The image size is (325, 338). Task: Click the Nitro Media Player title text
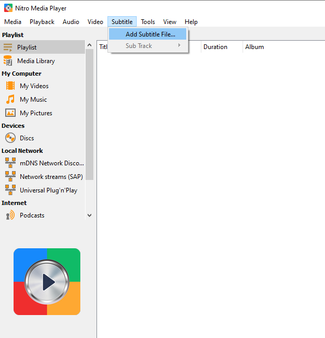[41, 8]
